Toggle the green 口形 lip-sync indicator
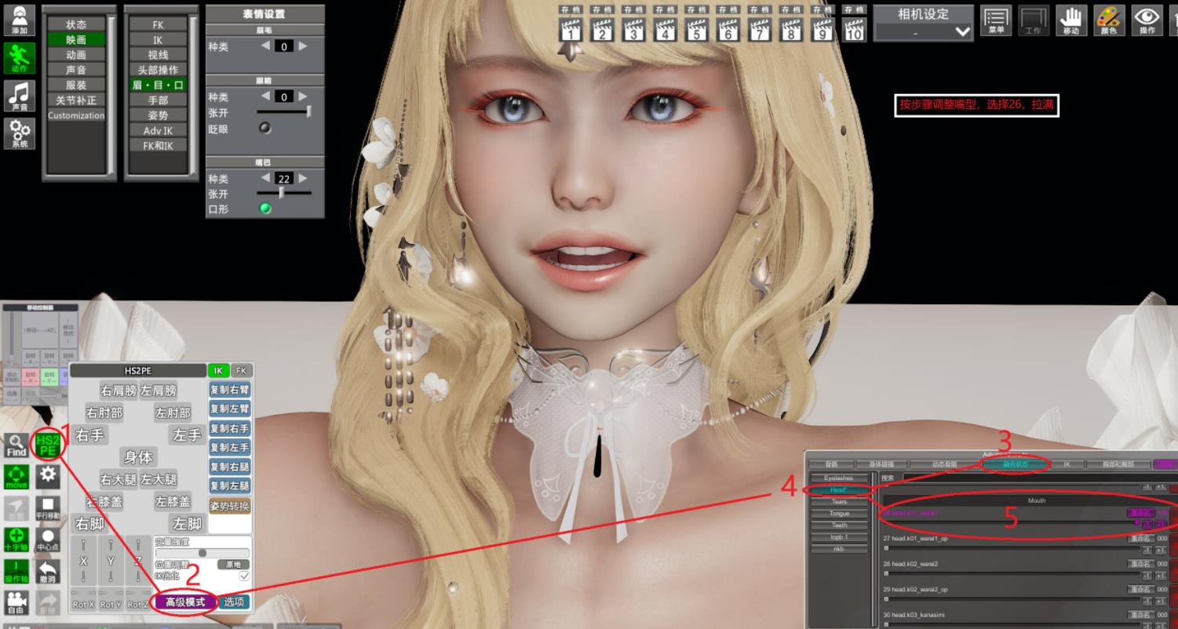Image resolution: width=1178 pixels, height=629 pixels. pyautogui.click(x=265, y=209)
